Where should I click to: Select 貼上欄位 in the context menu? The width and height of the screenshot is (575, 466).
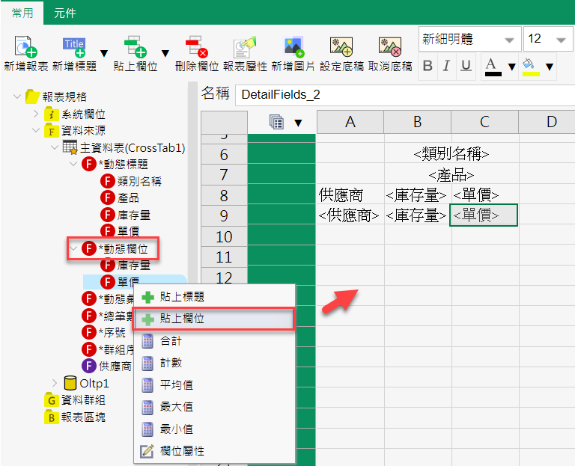click(x=213, y=319)
